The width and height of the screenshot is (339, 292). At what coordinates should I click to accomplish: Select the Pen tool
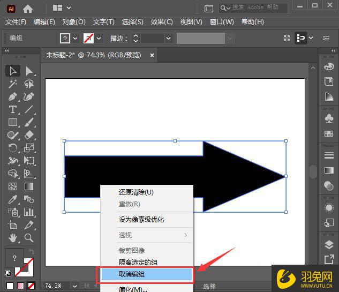click(x=13, y=96)
